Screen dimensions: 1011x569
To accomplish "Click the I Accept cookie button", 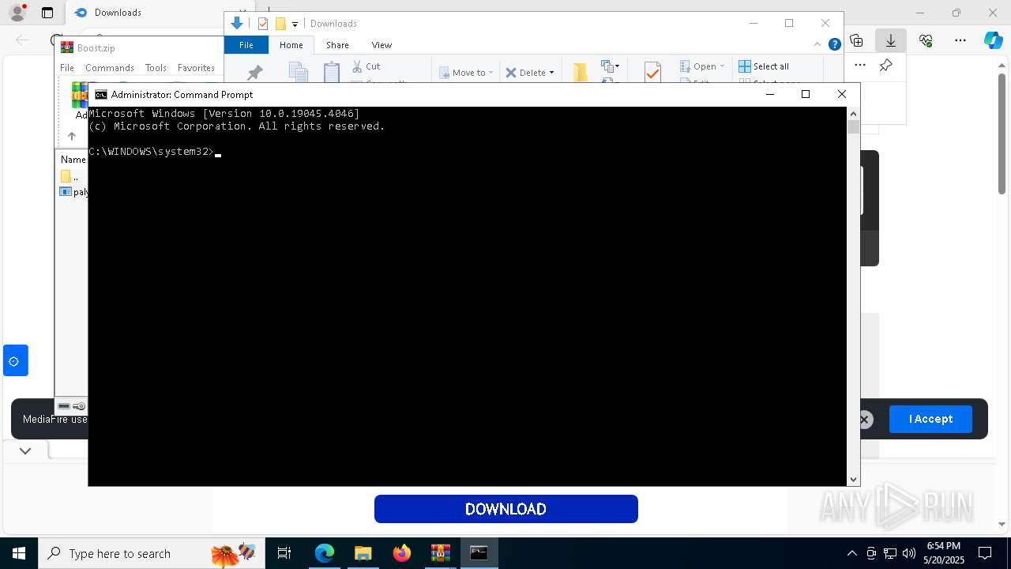I will [x=930, y=419].
